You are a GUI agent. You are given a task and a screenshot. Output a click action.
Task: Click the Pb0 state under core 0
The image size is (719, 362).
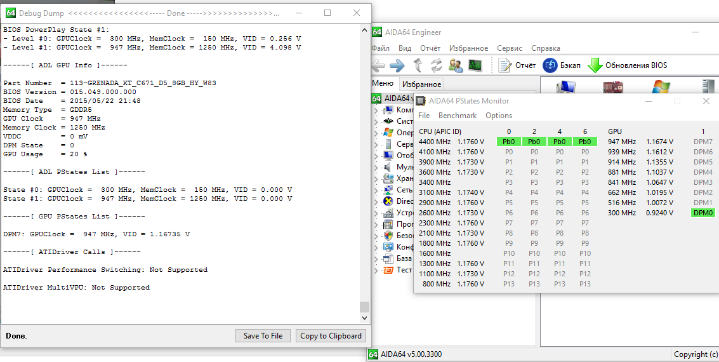(x=509, y=142)
